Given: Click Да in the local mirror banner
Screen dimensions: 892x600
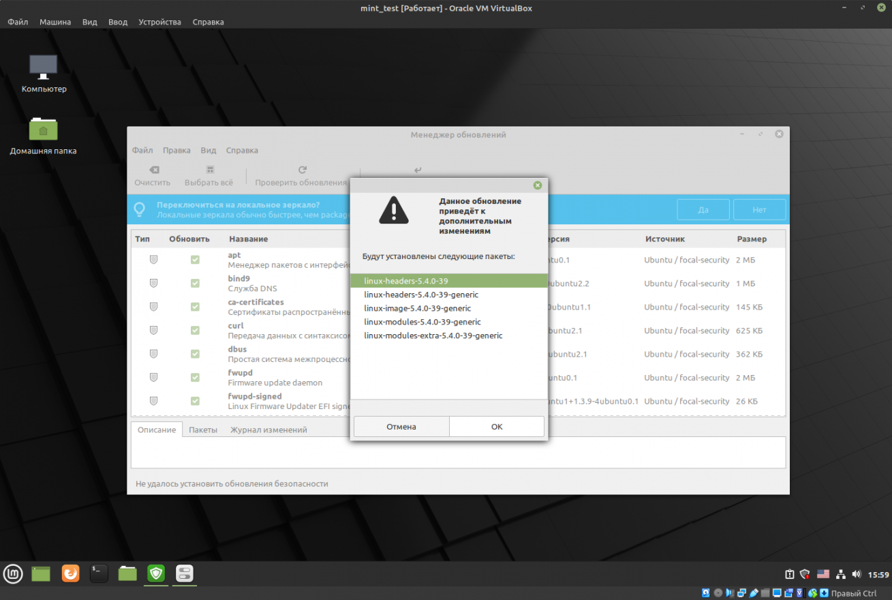Looking at the screenshot, I should [703, 210].
